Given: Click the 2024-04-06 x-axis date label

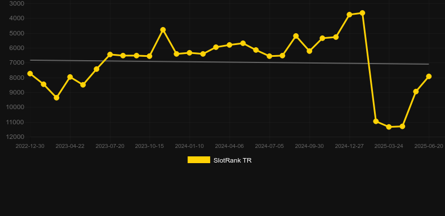Looking at the screenshot, I should pyautogui.click(x=229, y=146).
